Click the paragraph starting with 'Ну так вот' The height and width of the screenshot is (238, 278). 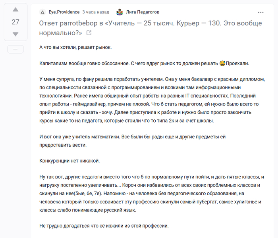pos(151,193)
